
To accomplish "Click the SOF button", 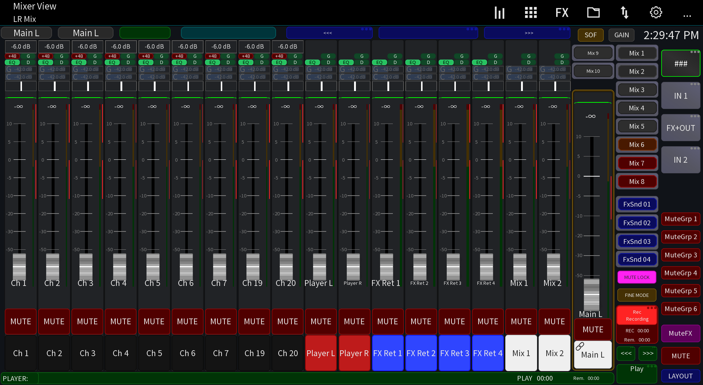I will (590, 35).
